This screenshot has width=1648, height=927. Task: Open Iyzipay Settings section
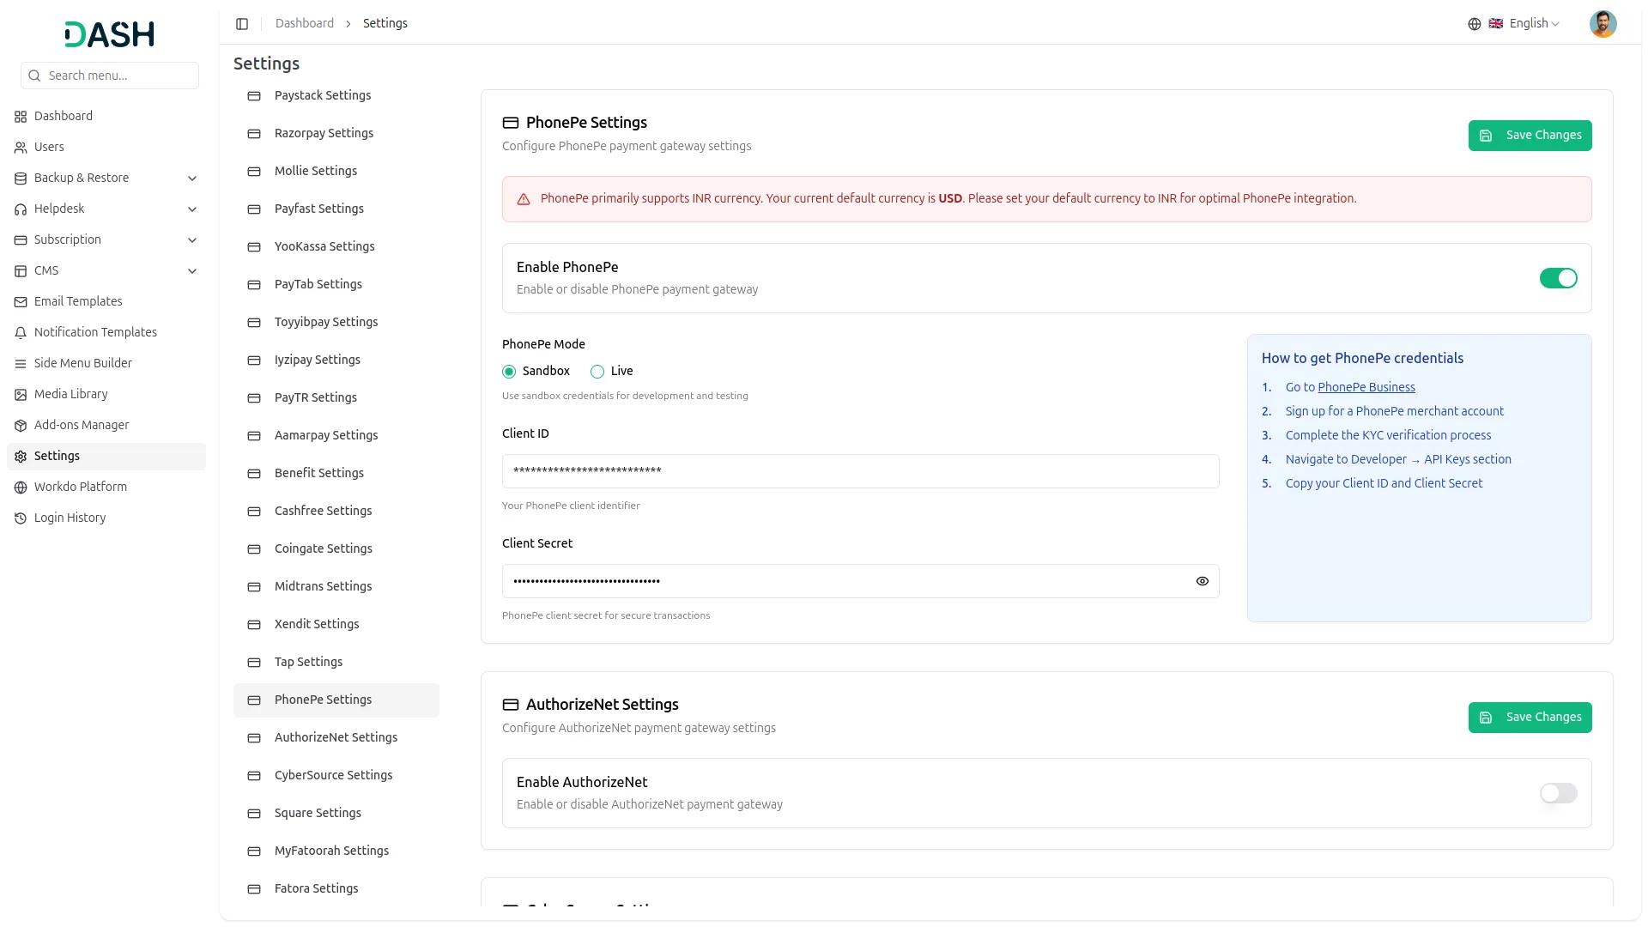click(x=336, y=360)
